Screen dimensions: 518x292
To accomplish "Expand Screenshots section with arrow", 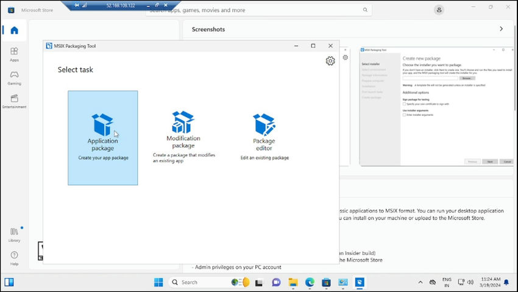I will click(501, 29).
